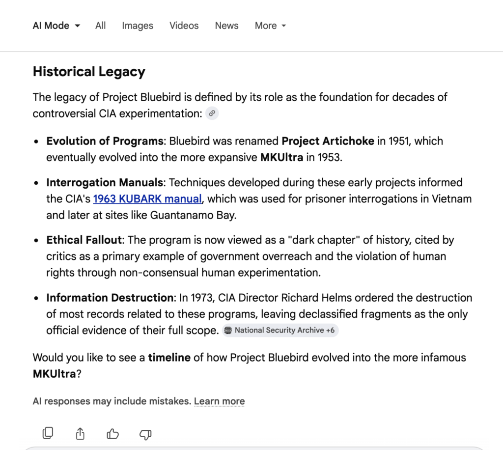
Task: Click the bold 'Project Artichoke' text
Action: pyautogui.click(x=328, y=141)
